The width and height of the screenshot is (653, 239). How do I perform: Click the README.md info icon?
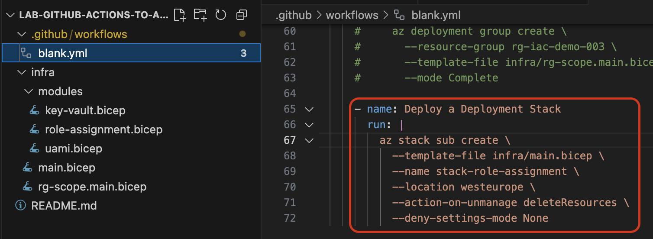point(20,206)
